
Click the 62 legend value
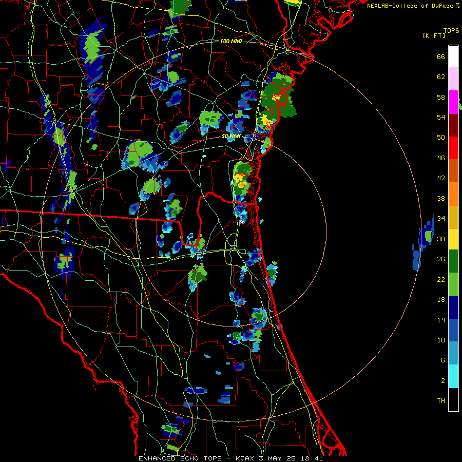[441, 77]
